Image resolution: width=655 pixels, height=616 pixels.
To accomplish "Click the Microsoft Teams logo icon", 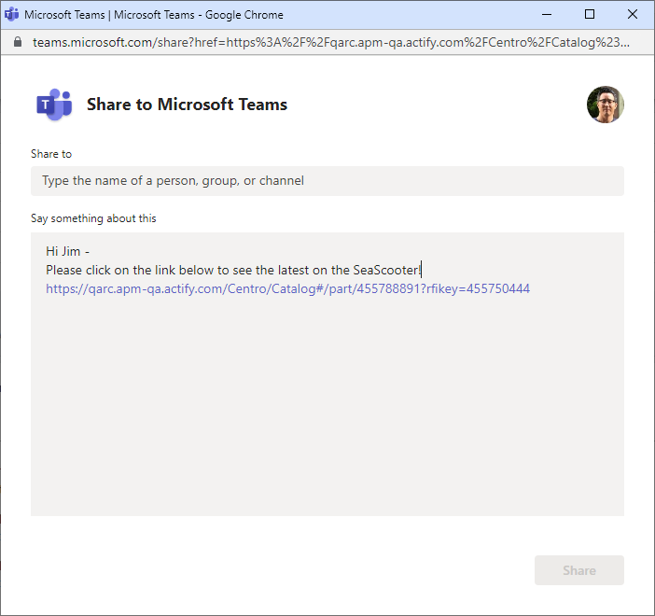I will tap(54, 105).
